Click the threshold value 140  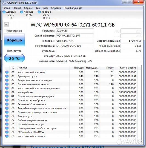click(111, 84)
